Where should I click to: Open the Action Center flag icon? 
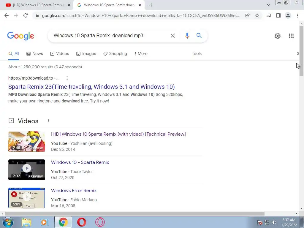coord(260,222)
